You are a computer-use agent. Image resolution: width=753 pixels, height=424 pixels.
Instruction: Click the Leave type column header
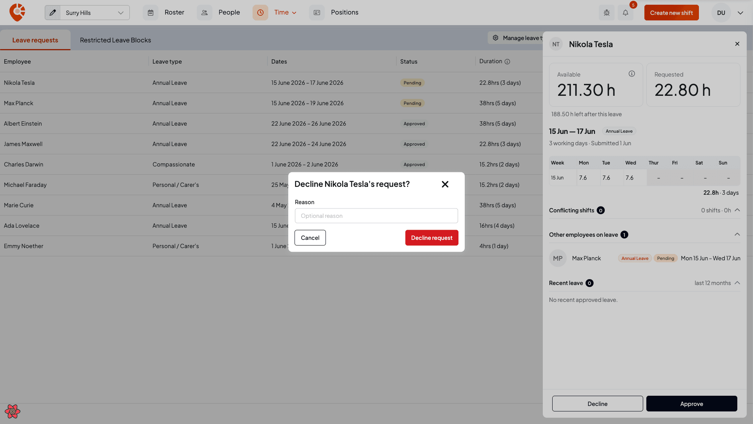click(x=167, y=62)
